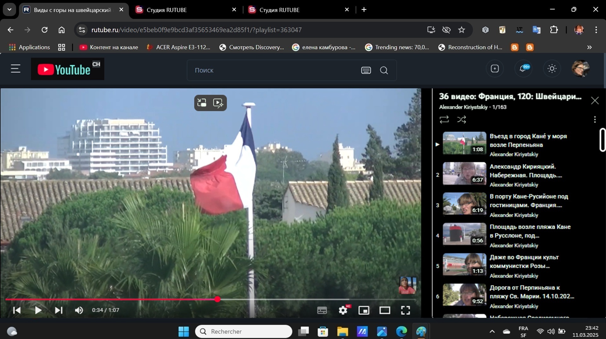This screenshot has height=339, width=606.
Task: Click the playlist title '36 видео: Франция'
Action: coord(510,96)
